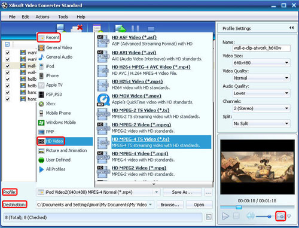Image resolution: width=299 pixels, height=228 pixels.
Task: Select the Windows Mobile category
Action: coord(57,123)
